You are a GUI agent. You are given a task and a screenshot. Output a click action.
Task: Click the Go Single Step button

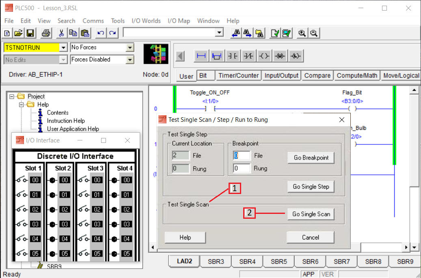311,187
